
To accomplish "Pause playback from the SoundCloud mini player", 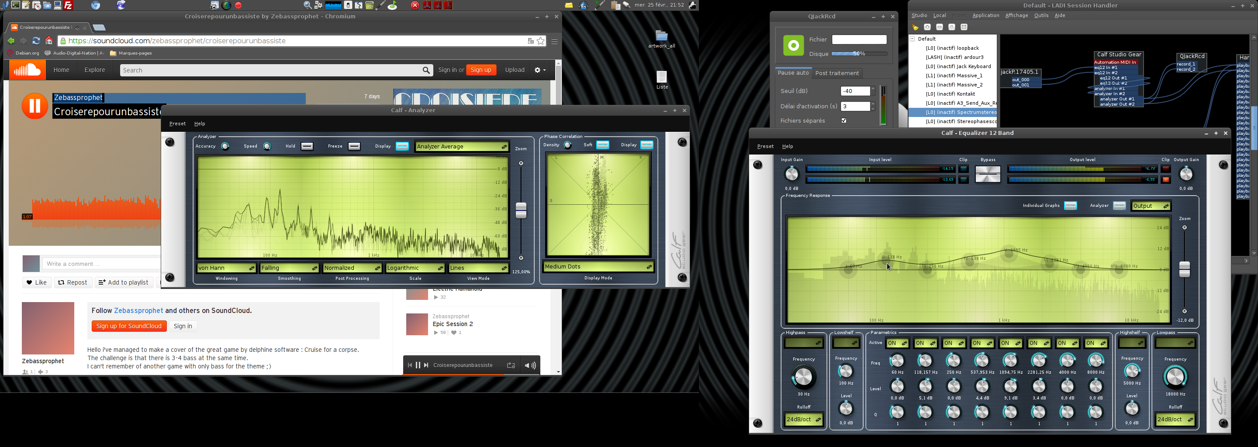I will tap(418, 365).
